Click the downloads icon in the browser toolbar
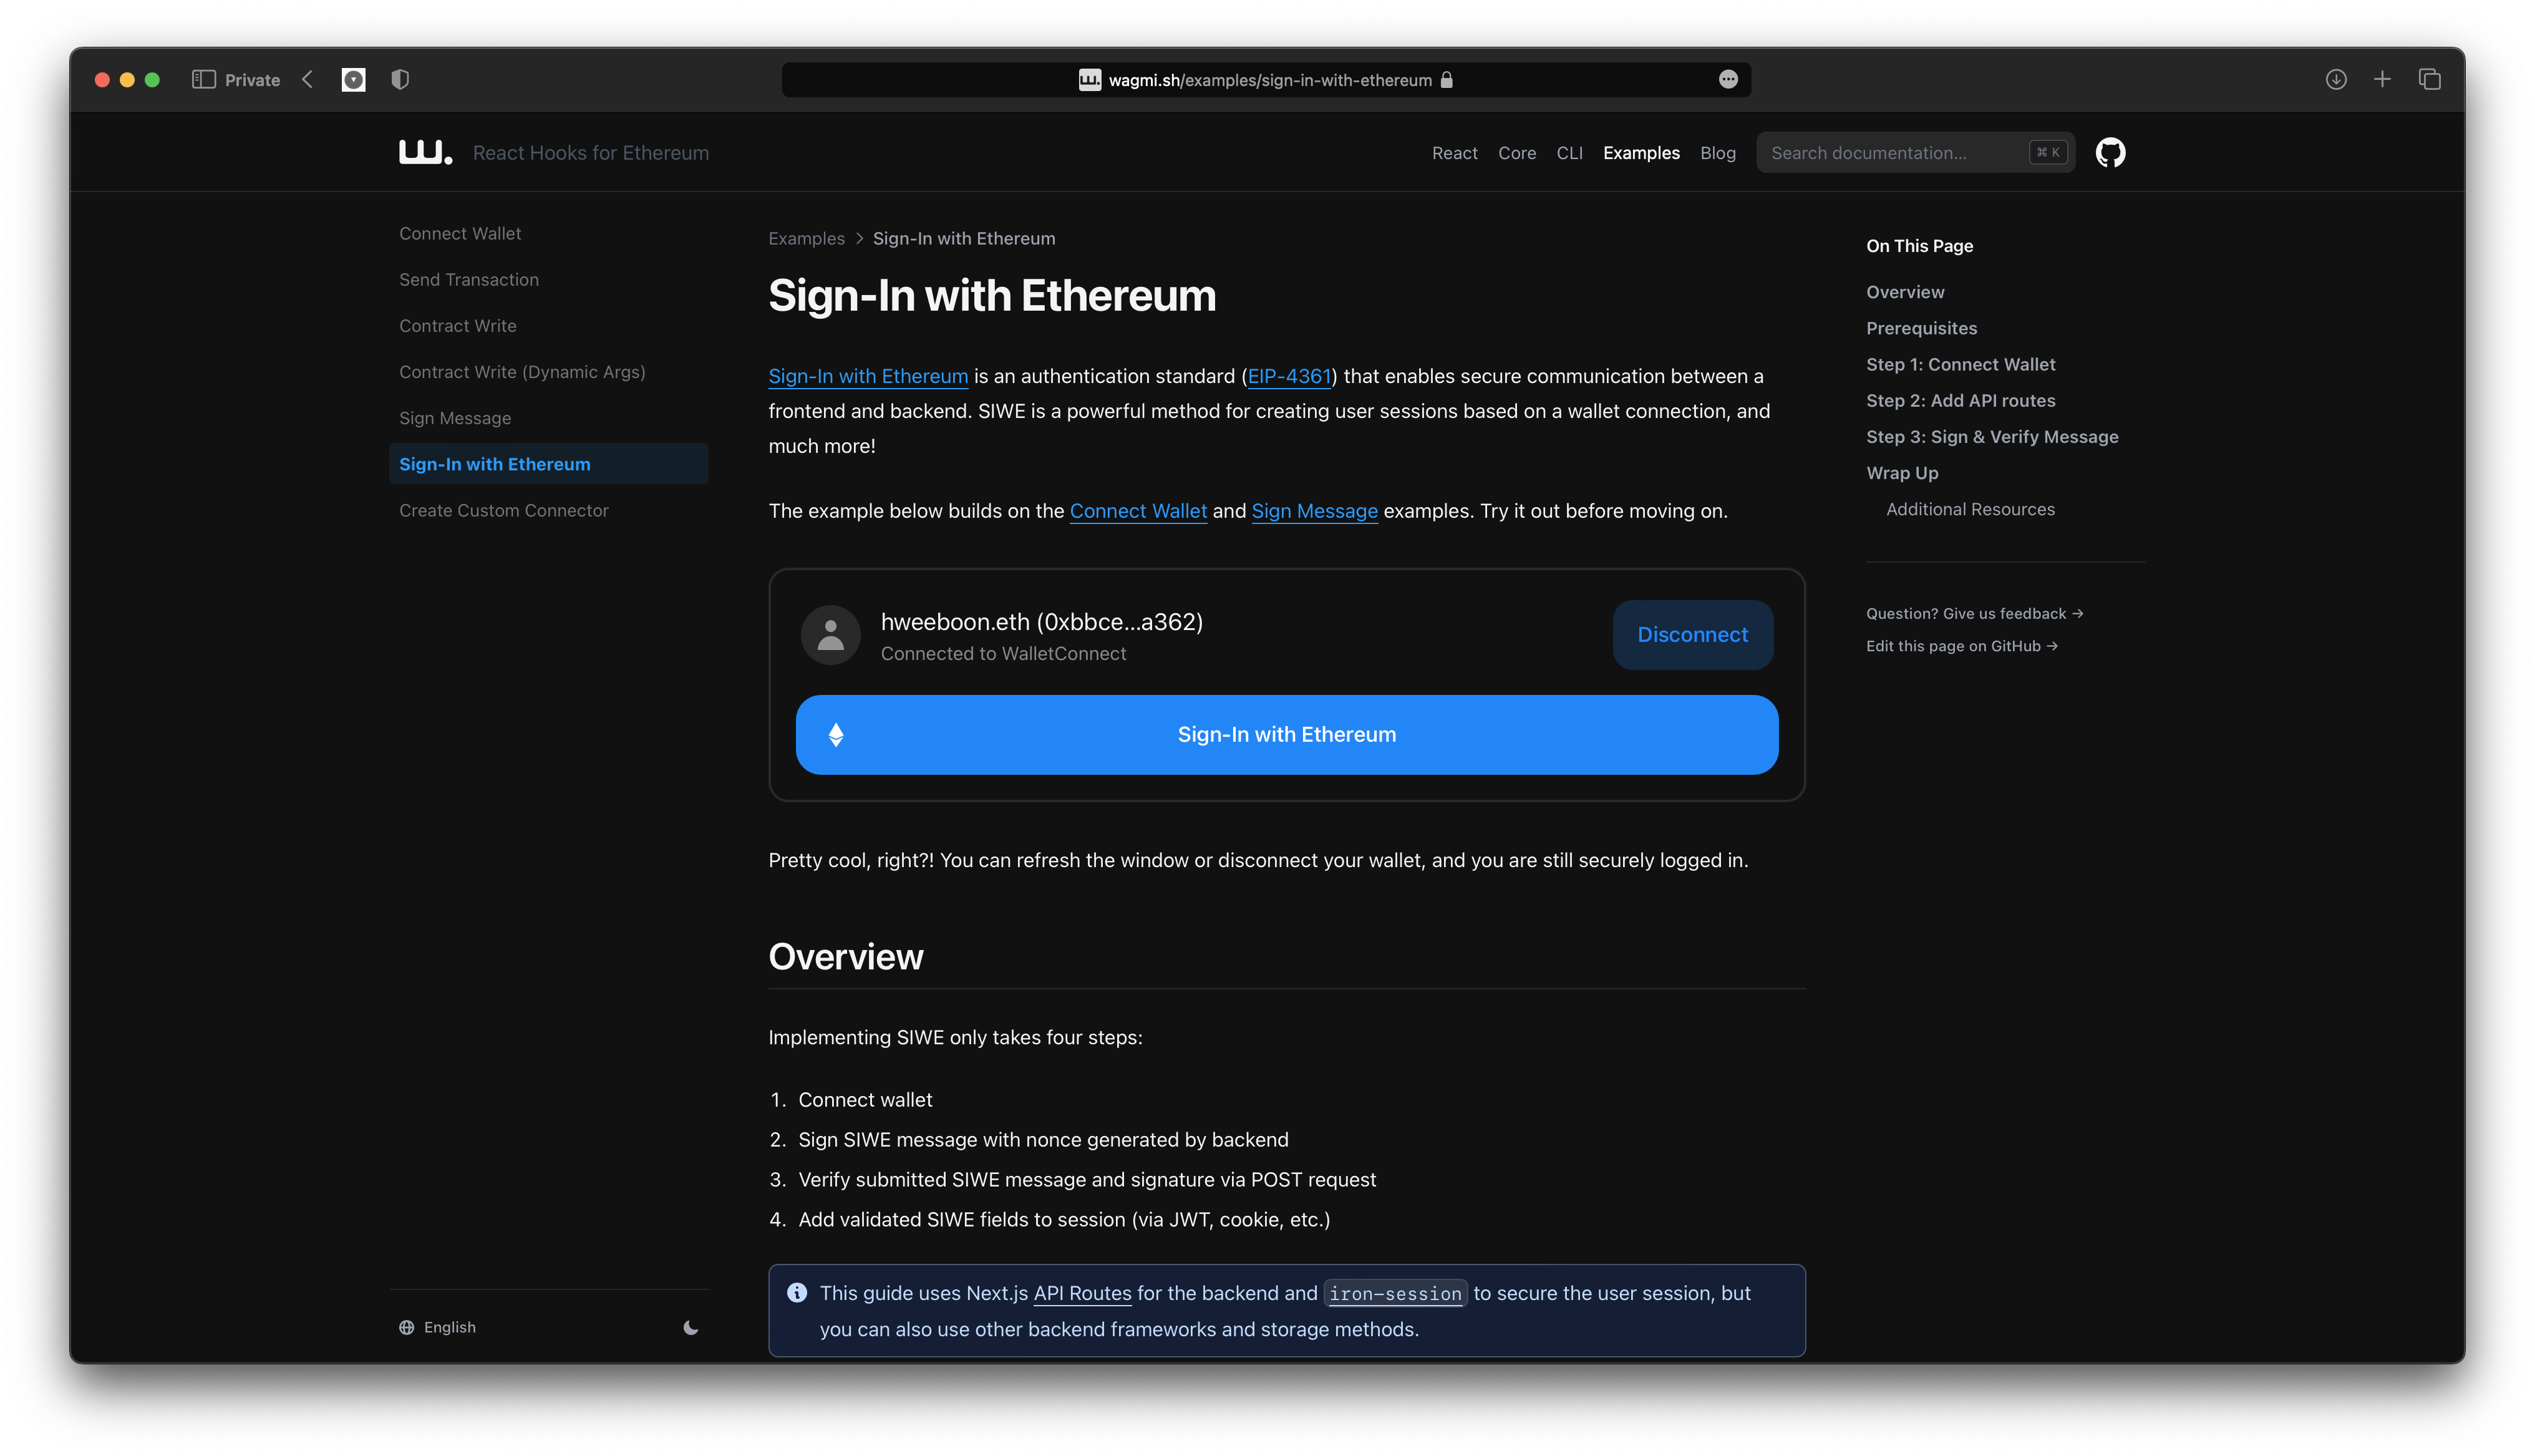 [2336, 79]
